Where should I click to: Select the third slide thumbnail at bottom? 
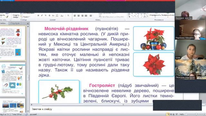pyautogui.click(x=13, y=106)
